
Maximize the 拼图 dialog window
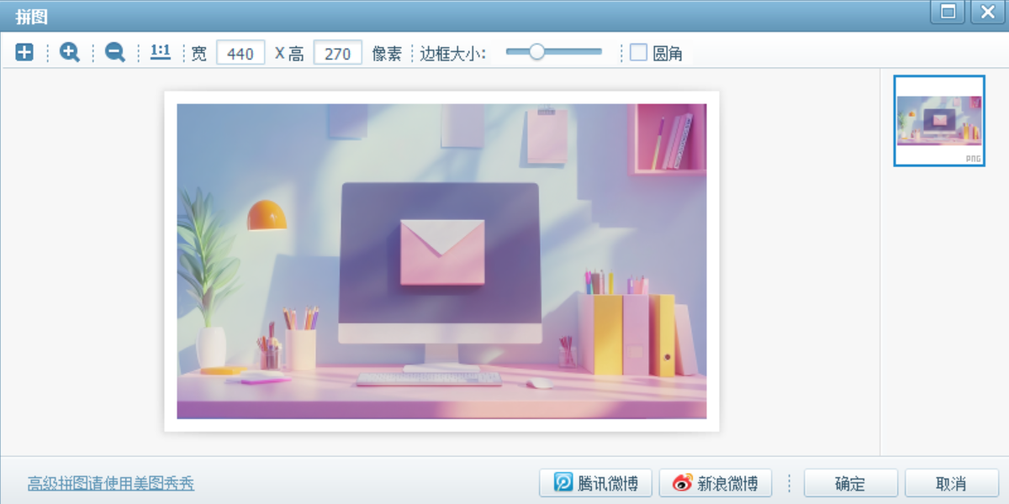click(948, 12)
